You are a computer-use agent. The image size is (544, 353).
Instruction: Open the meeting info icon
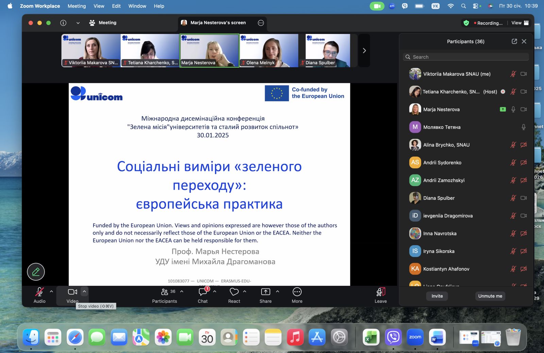63,23
